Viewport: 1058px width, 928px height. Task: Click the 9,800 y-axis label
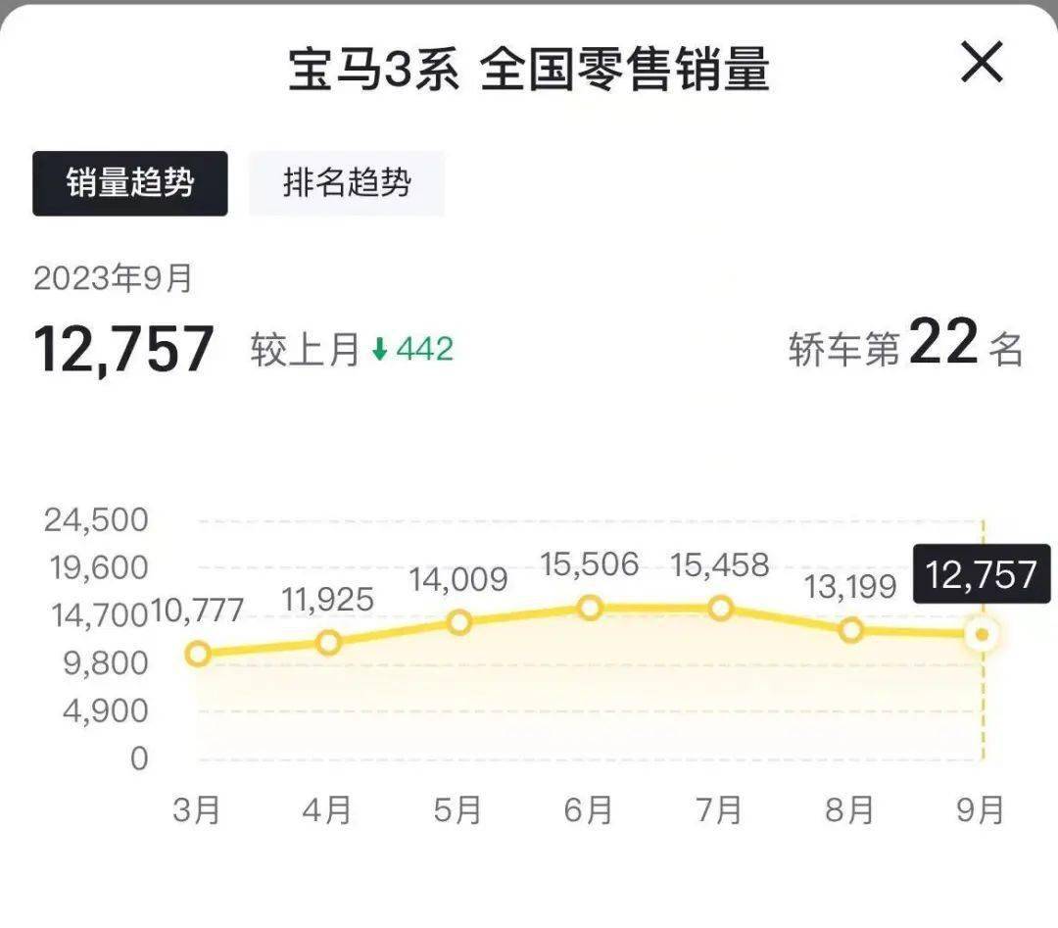pyautogui.click(x=105, y=663)
